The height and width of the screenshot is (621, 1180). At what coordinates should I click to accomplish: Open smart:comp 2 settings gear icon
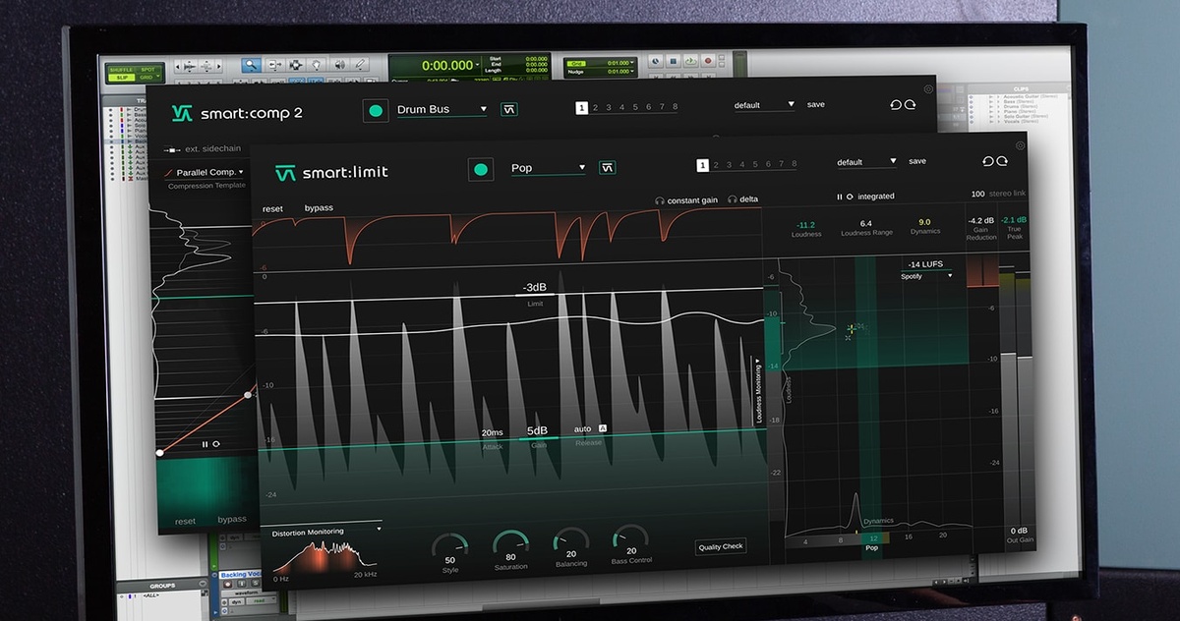[928, 88]
